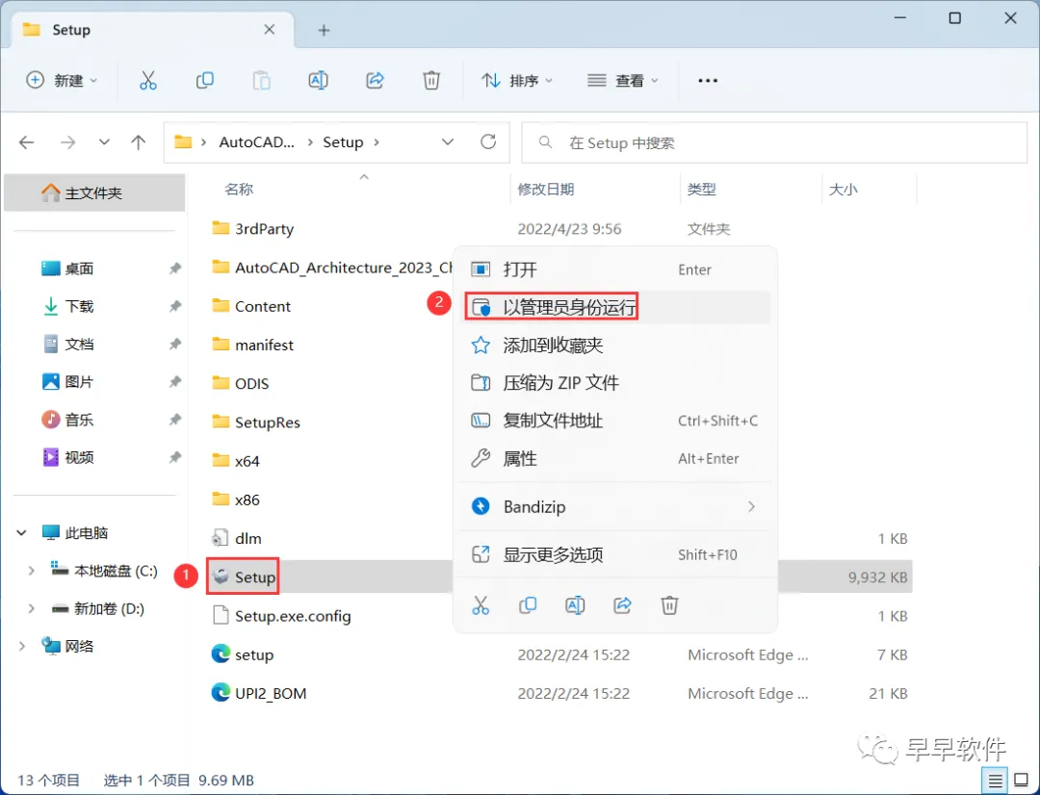Go up one folder level
This screenshot has width=1040, height=795.
(138, 142)
